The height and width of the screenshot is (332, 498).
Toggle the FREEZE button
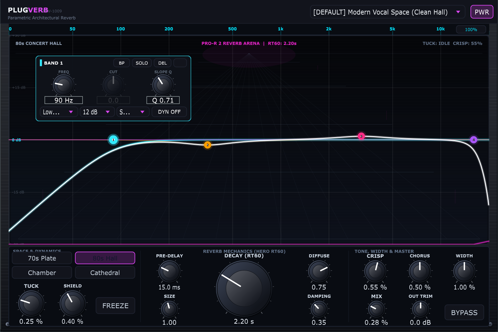point(115,306)
